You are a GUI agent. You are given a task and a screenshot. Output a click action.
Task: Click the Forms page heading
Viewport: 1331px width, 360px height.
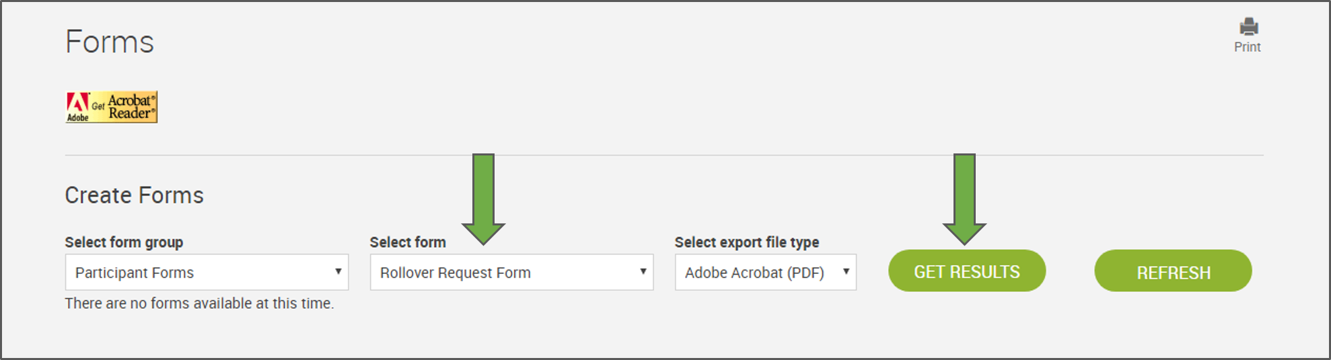110,42
